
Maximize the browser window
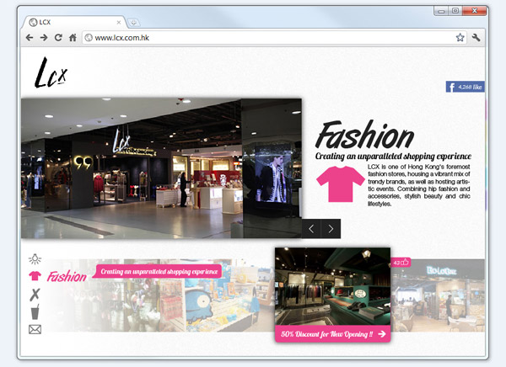[455, 11]
